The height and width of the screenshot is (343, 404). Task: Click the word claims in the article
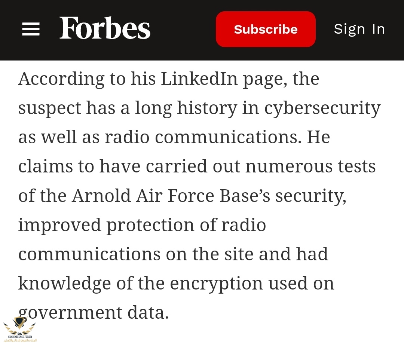(46, 166)
